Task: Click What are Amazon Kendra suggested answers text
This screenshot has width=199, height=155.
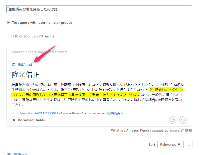Action: tap(147, 130)
